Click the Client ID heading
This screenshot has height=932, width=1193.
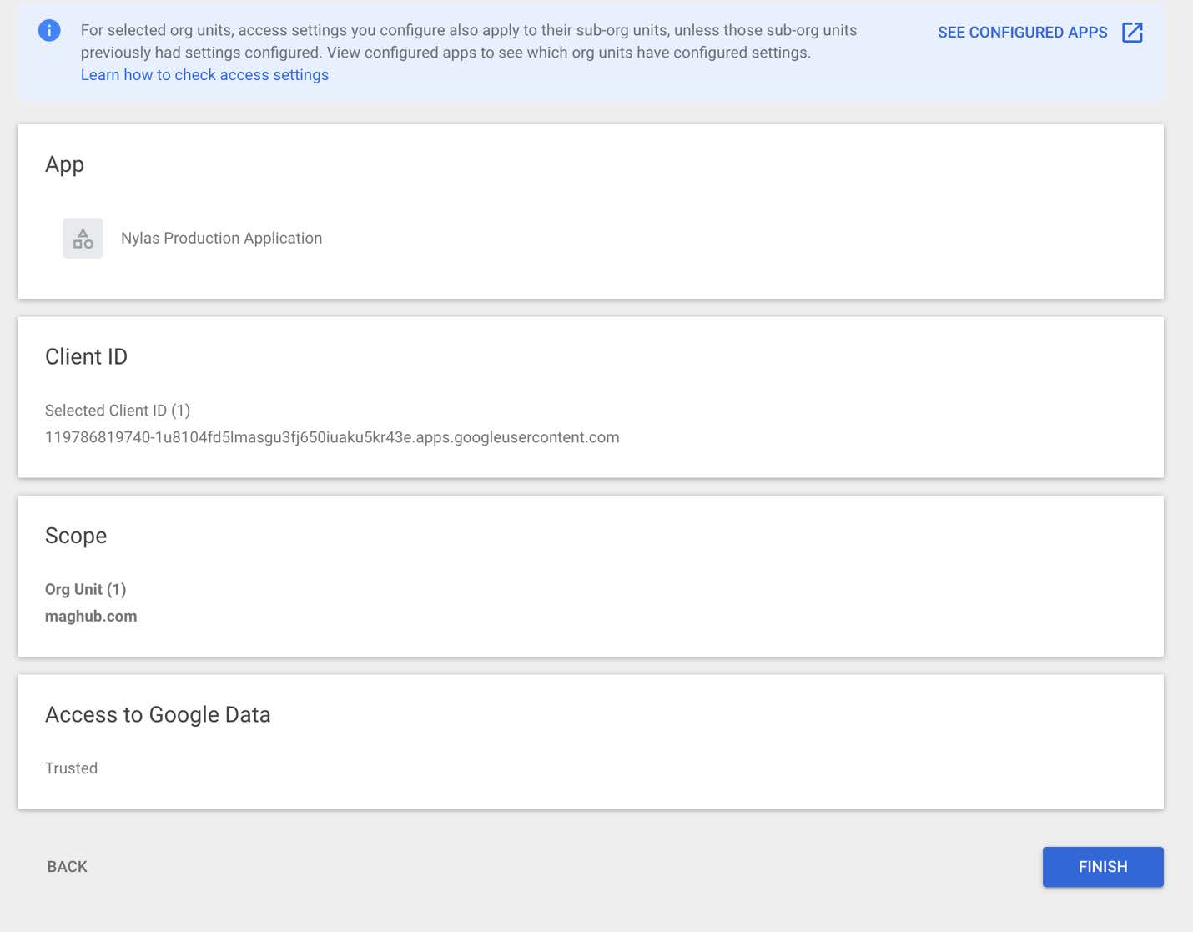click(x=87, y=357)
